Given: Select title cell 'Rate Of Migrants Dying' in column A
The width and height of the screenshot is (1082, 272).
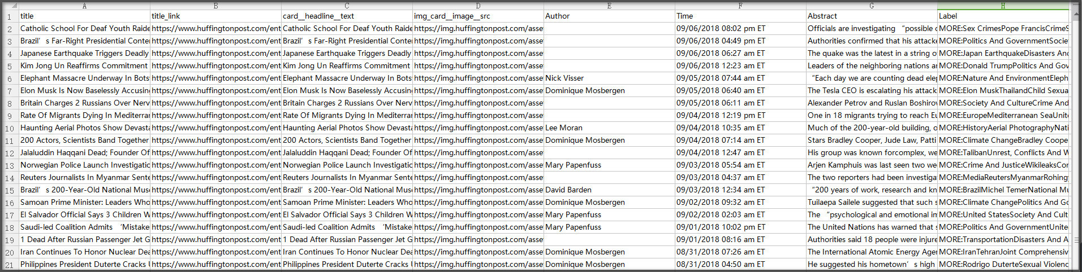Looking at the screenshot, I should click(x=84, y=115).
